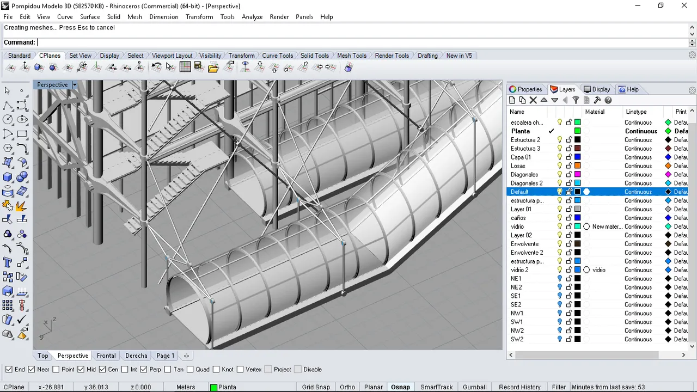The image size is (697, 392).
Task: Lock the vidrio layer with its padlock
Action: point(568,226)
